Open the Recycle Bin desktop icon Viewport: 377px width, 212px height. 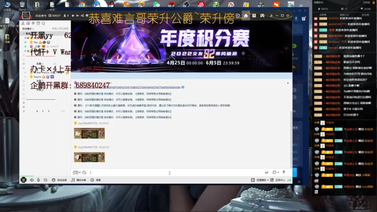tap(22, 5)
